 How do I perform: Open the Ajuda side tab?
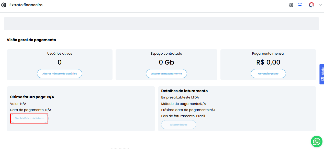[322, 74]
